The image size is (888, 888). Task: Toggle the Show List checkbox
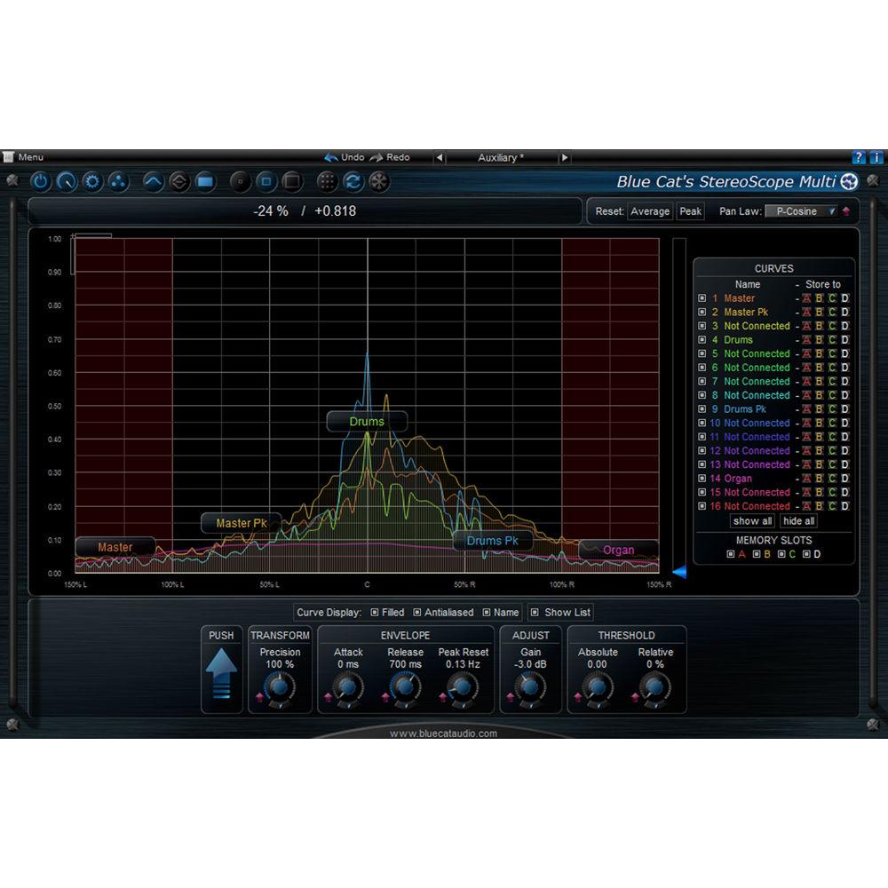[x=534, y=612]
